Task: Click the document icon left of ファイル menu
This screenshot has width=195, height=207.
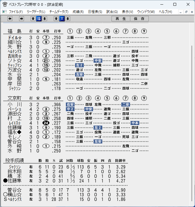Action: [x=5, y=12]
